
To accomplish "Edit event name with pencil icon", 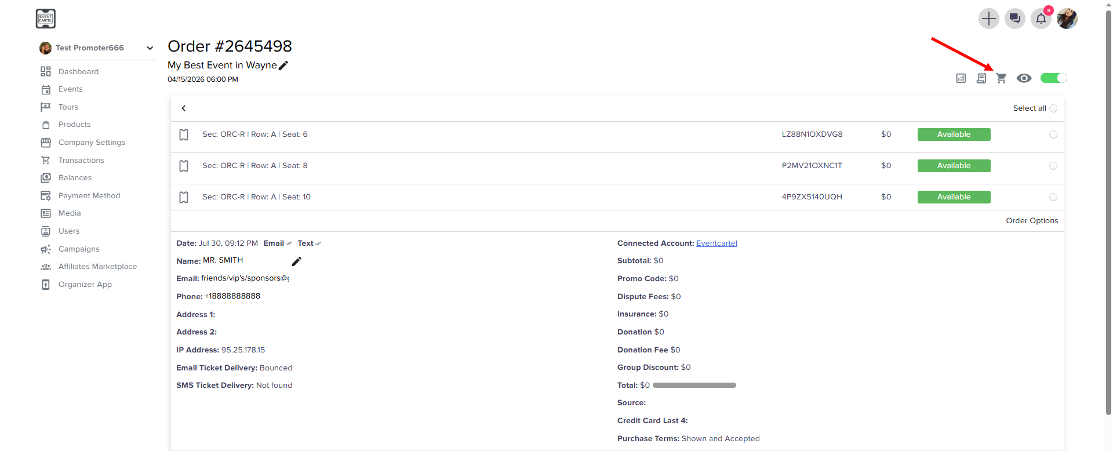I will (x=283, y=66).
